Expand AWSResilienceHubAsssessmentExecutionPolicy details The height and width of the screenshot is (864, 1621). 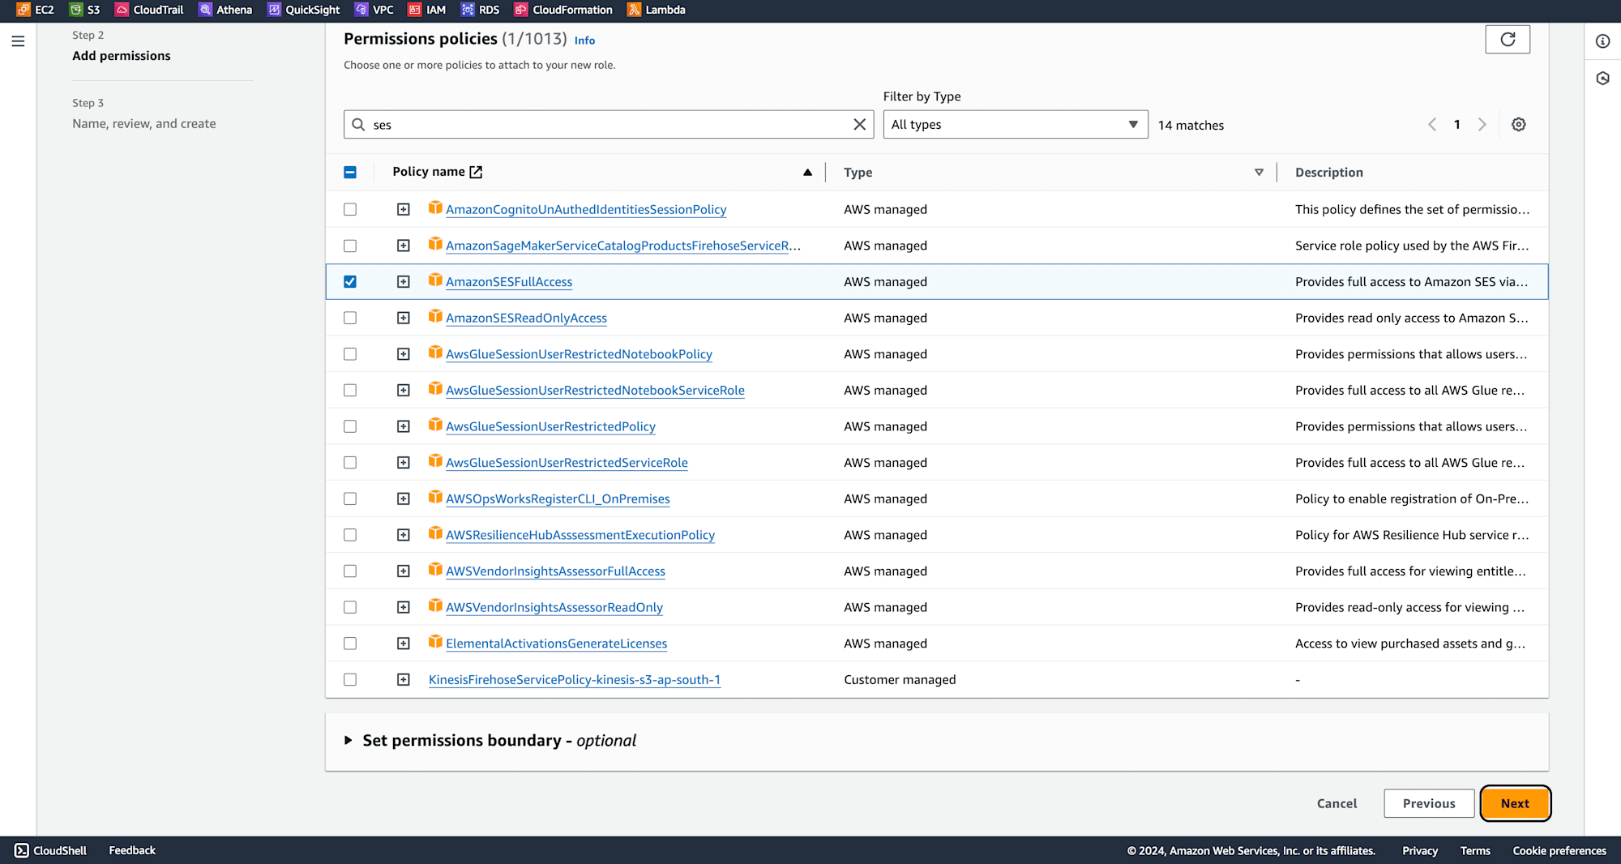point(403,535)
